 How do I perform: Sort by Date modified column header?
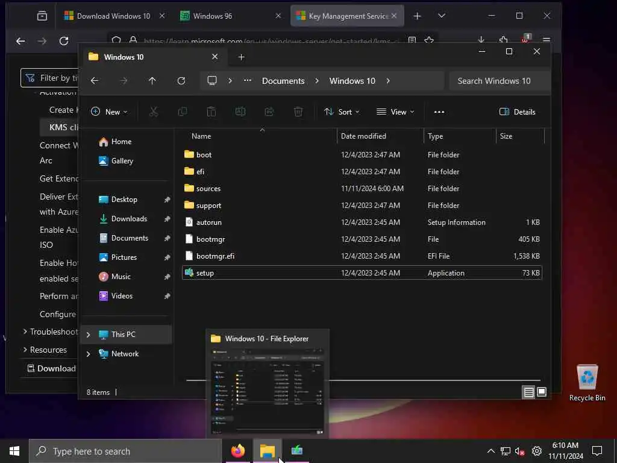pyautogui.click(x=380, y=136)
